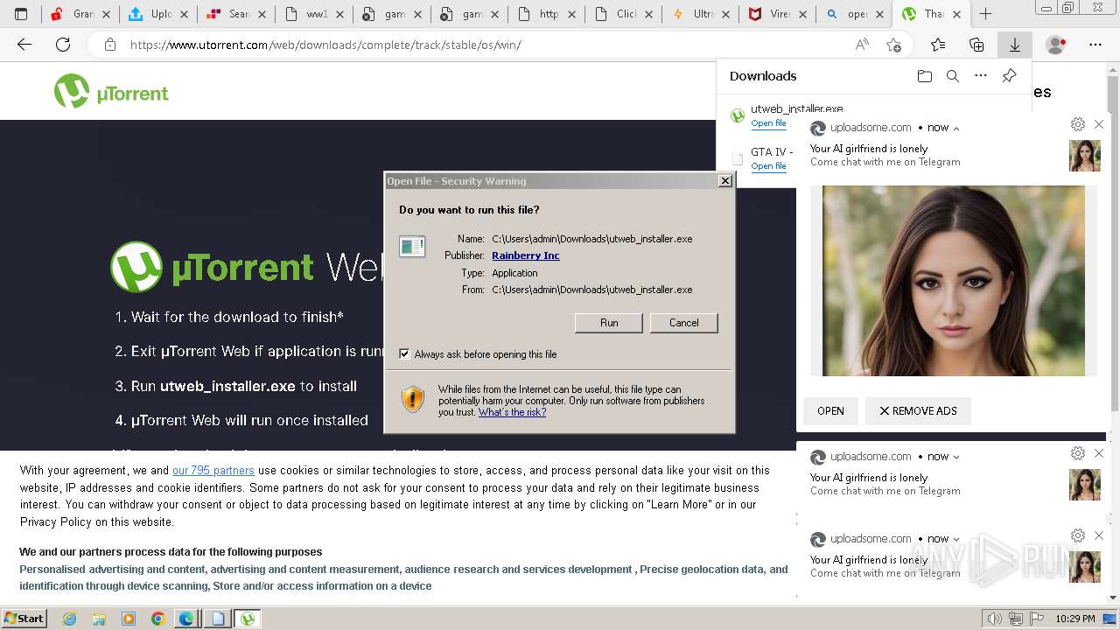The image size is (1120, 630).
Task: Click the volume icon in system tray
Action: pos(995,619)
